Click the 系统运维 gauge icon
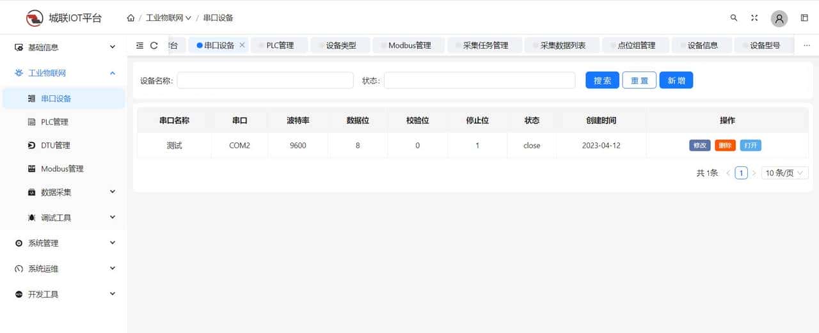The height and width of the screenshot is (333, 819). 19,269
